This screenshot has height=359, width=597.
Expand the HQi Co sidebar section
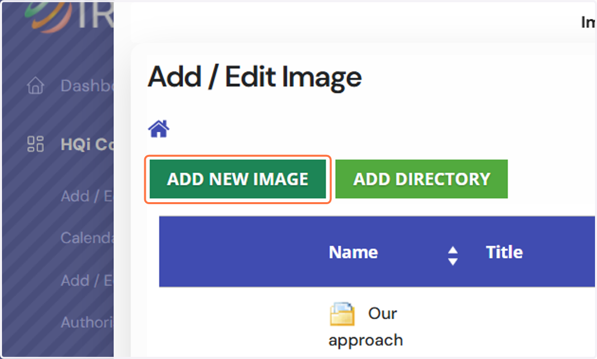click(x=87, y=144)
